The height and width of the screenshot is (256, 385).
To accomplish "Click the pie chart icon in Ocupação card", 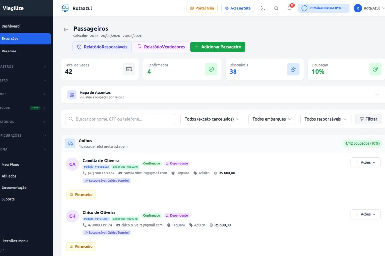I will 375,69.
